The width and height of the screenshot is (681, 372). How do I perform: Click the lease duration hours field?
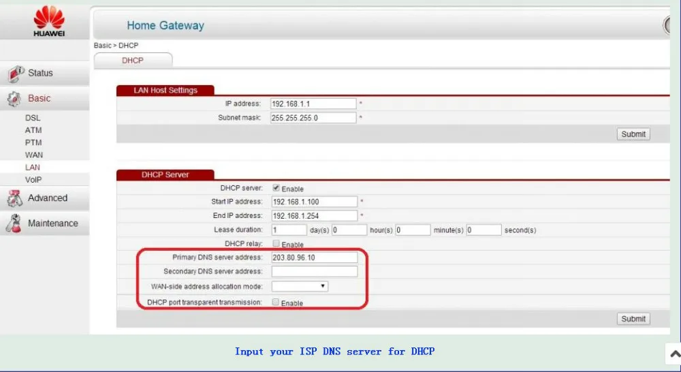(349, 230)
